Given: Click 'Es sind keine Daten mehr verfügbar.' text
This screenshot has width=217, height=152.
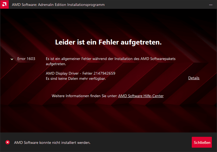Looking at the screenshot, I should pos(76,79).
